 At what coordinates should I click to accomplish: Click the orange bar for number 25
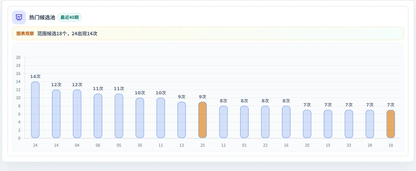click(x=202, y=120)
